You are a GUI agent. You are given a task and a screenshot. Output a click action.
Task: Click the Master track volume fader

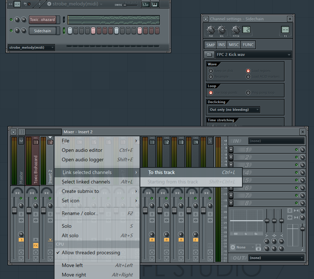click(14, 210)
